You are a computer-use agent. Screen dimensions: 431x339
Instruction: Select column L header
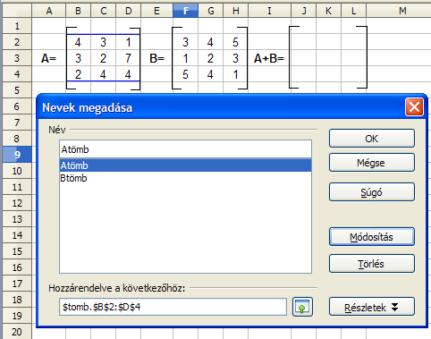pos(353,11)
